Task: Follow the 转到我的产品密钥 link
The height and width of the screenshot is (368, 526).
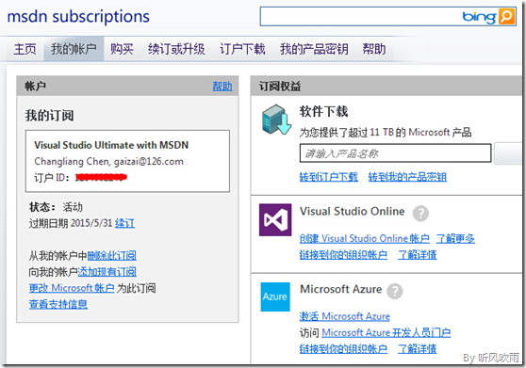Action: pos(407,177)
